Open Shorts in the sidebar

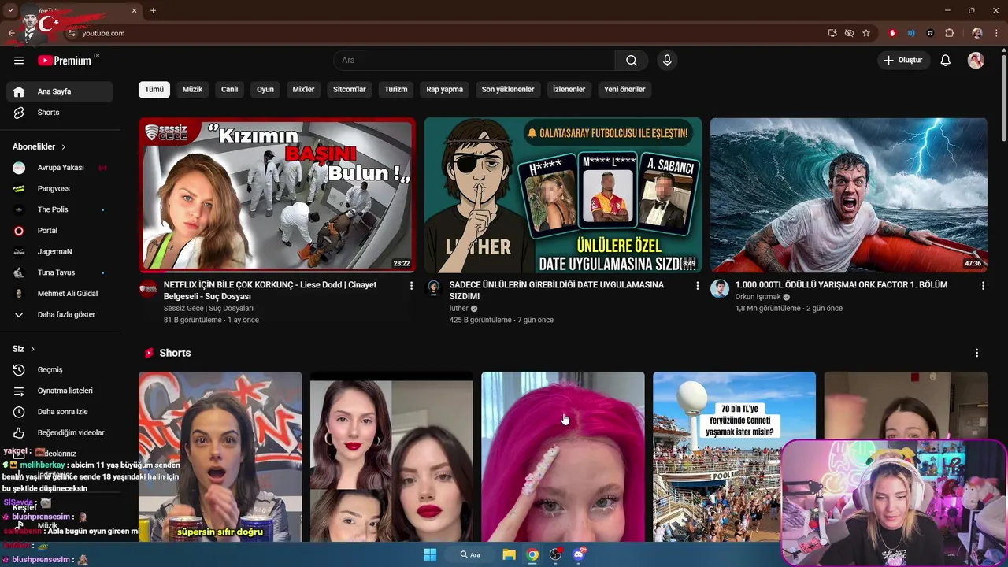[x=60, y=113]
